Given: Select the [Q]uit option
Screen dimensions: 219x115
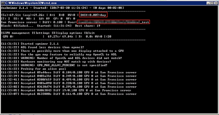Looking at the screenshot, I should click(89, 33).
